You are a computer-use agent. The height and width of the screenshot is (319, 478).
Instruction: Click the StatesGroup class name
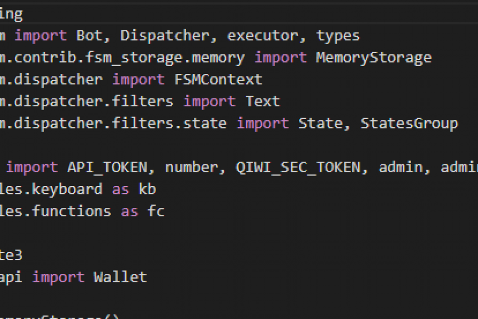(x=409, y=123)
